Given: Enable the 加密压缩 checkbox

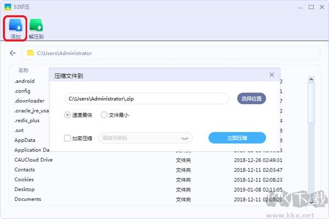Looking at the screenshot, I should 67,138.
